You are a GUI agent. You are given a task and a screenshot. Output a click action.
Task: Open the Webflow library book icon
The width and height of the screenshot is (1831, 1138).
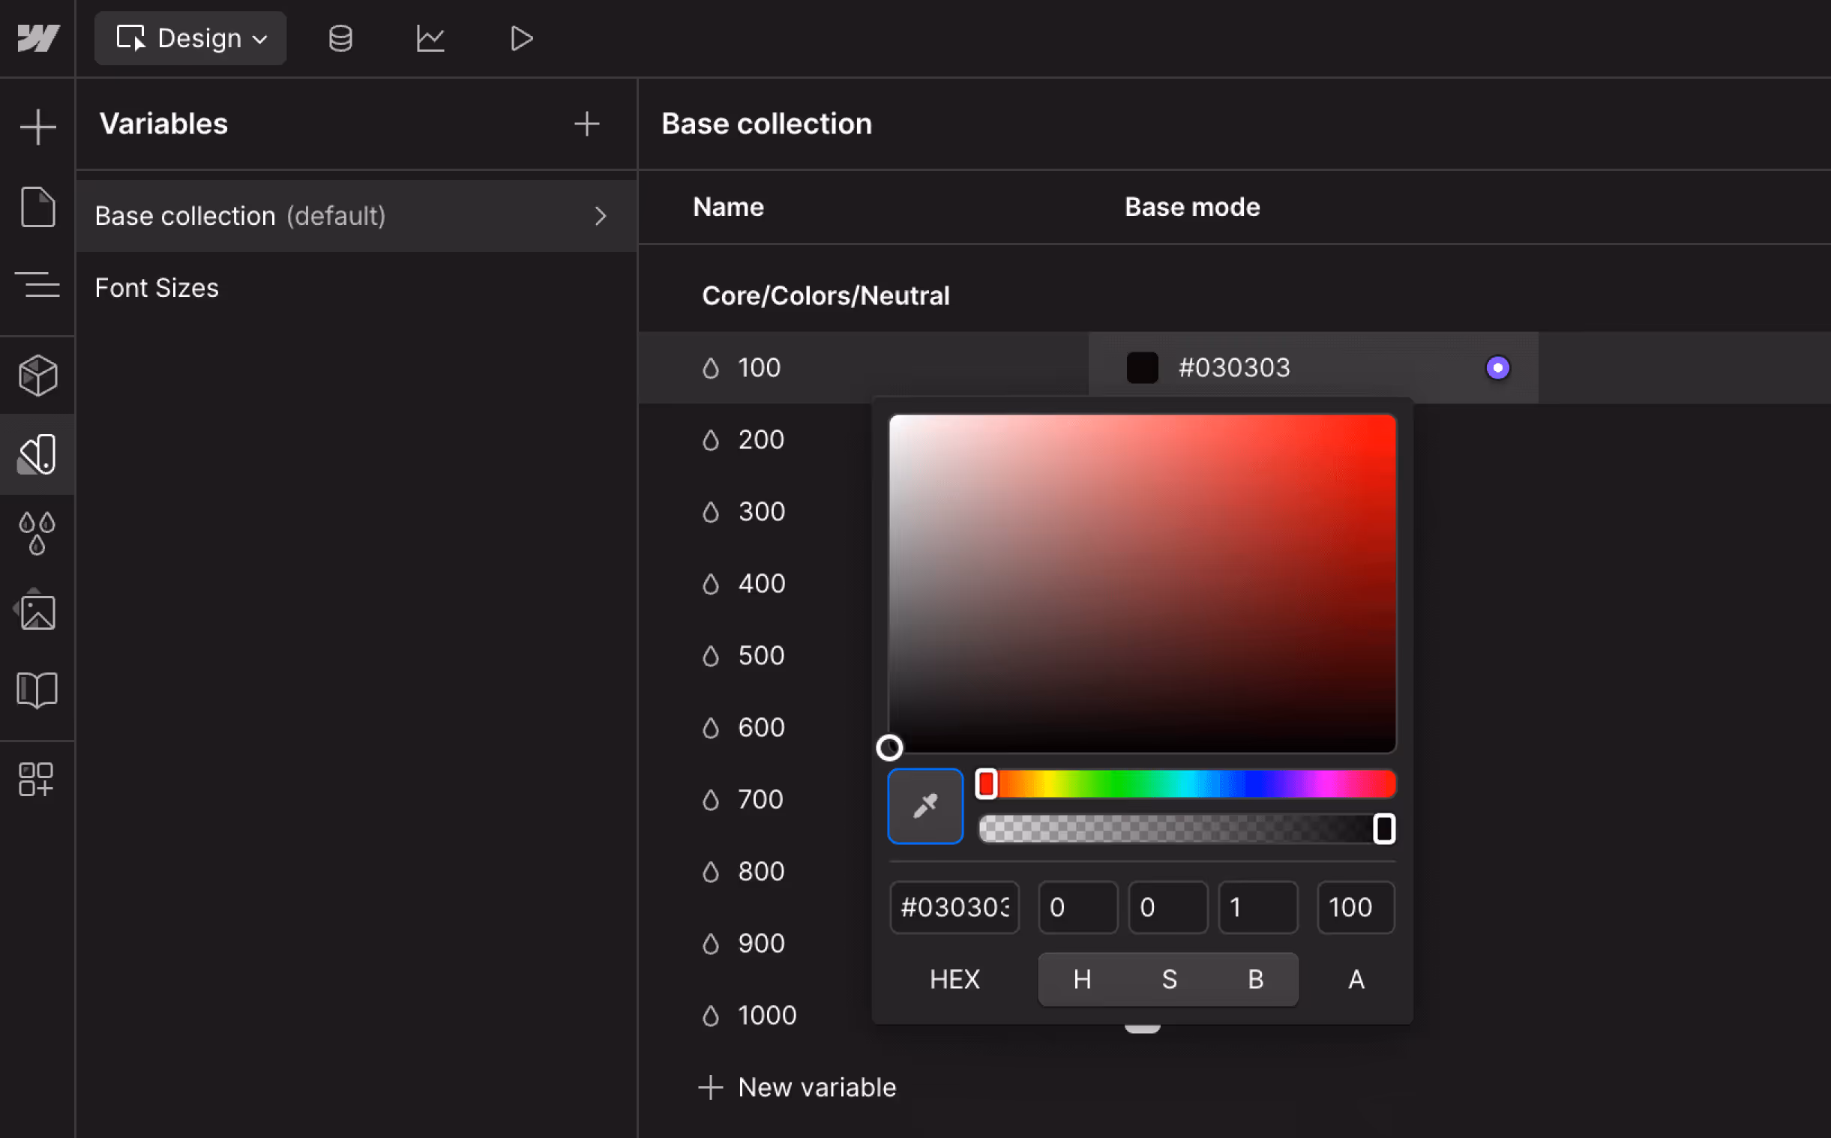[x=37, y=690]
